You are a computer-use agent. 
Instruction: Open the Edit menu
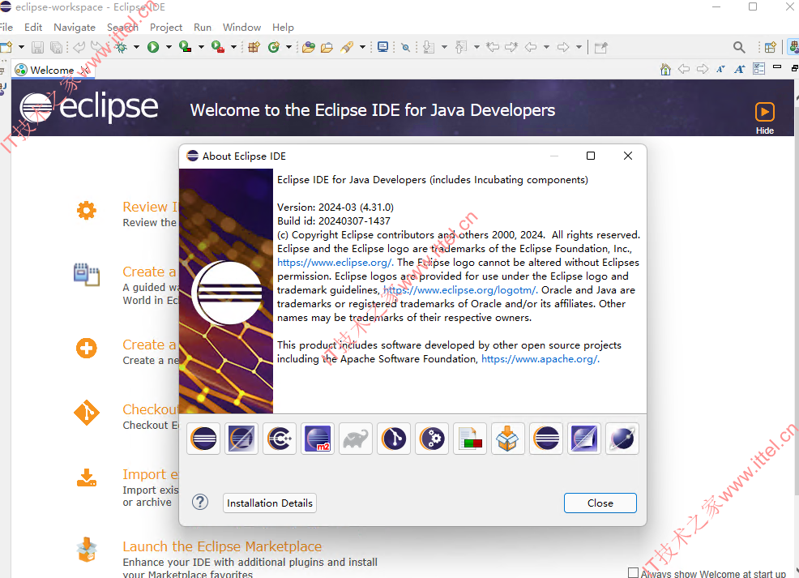[x=33, y=28]
